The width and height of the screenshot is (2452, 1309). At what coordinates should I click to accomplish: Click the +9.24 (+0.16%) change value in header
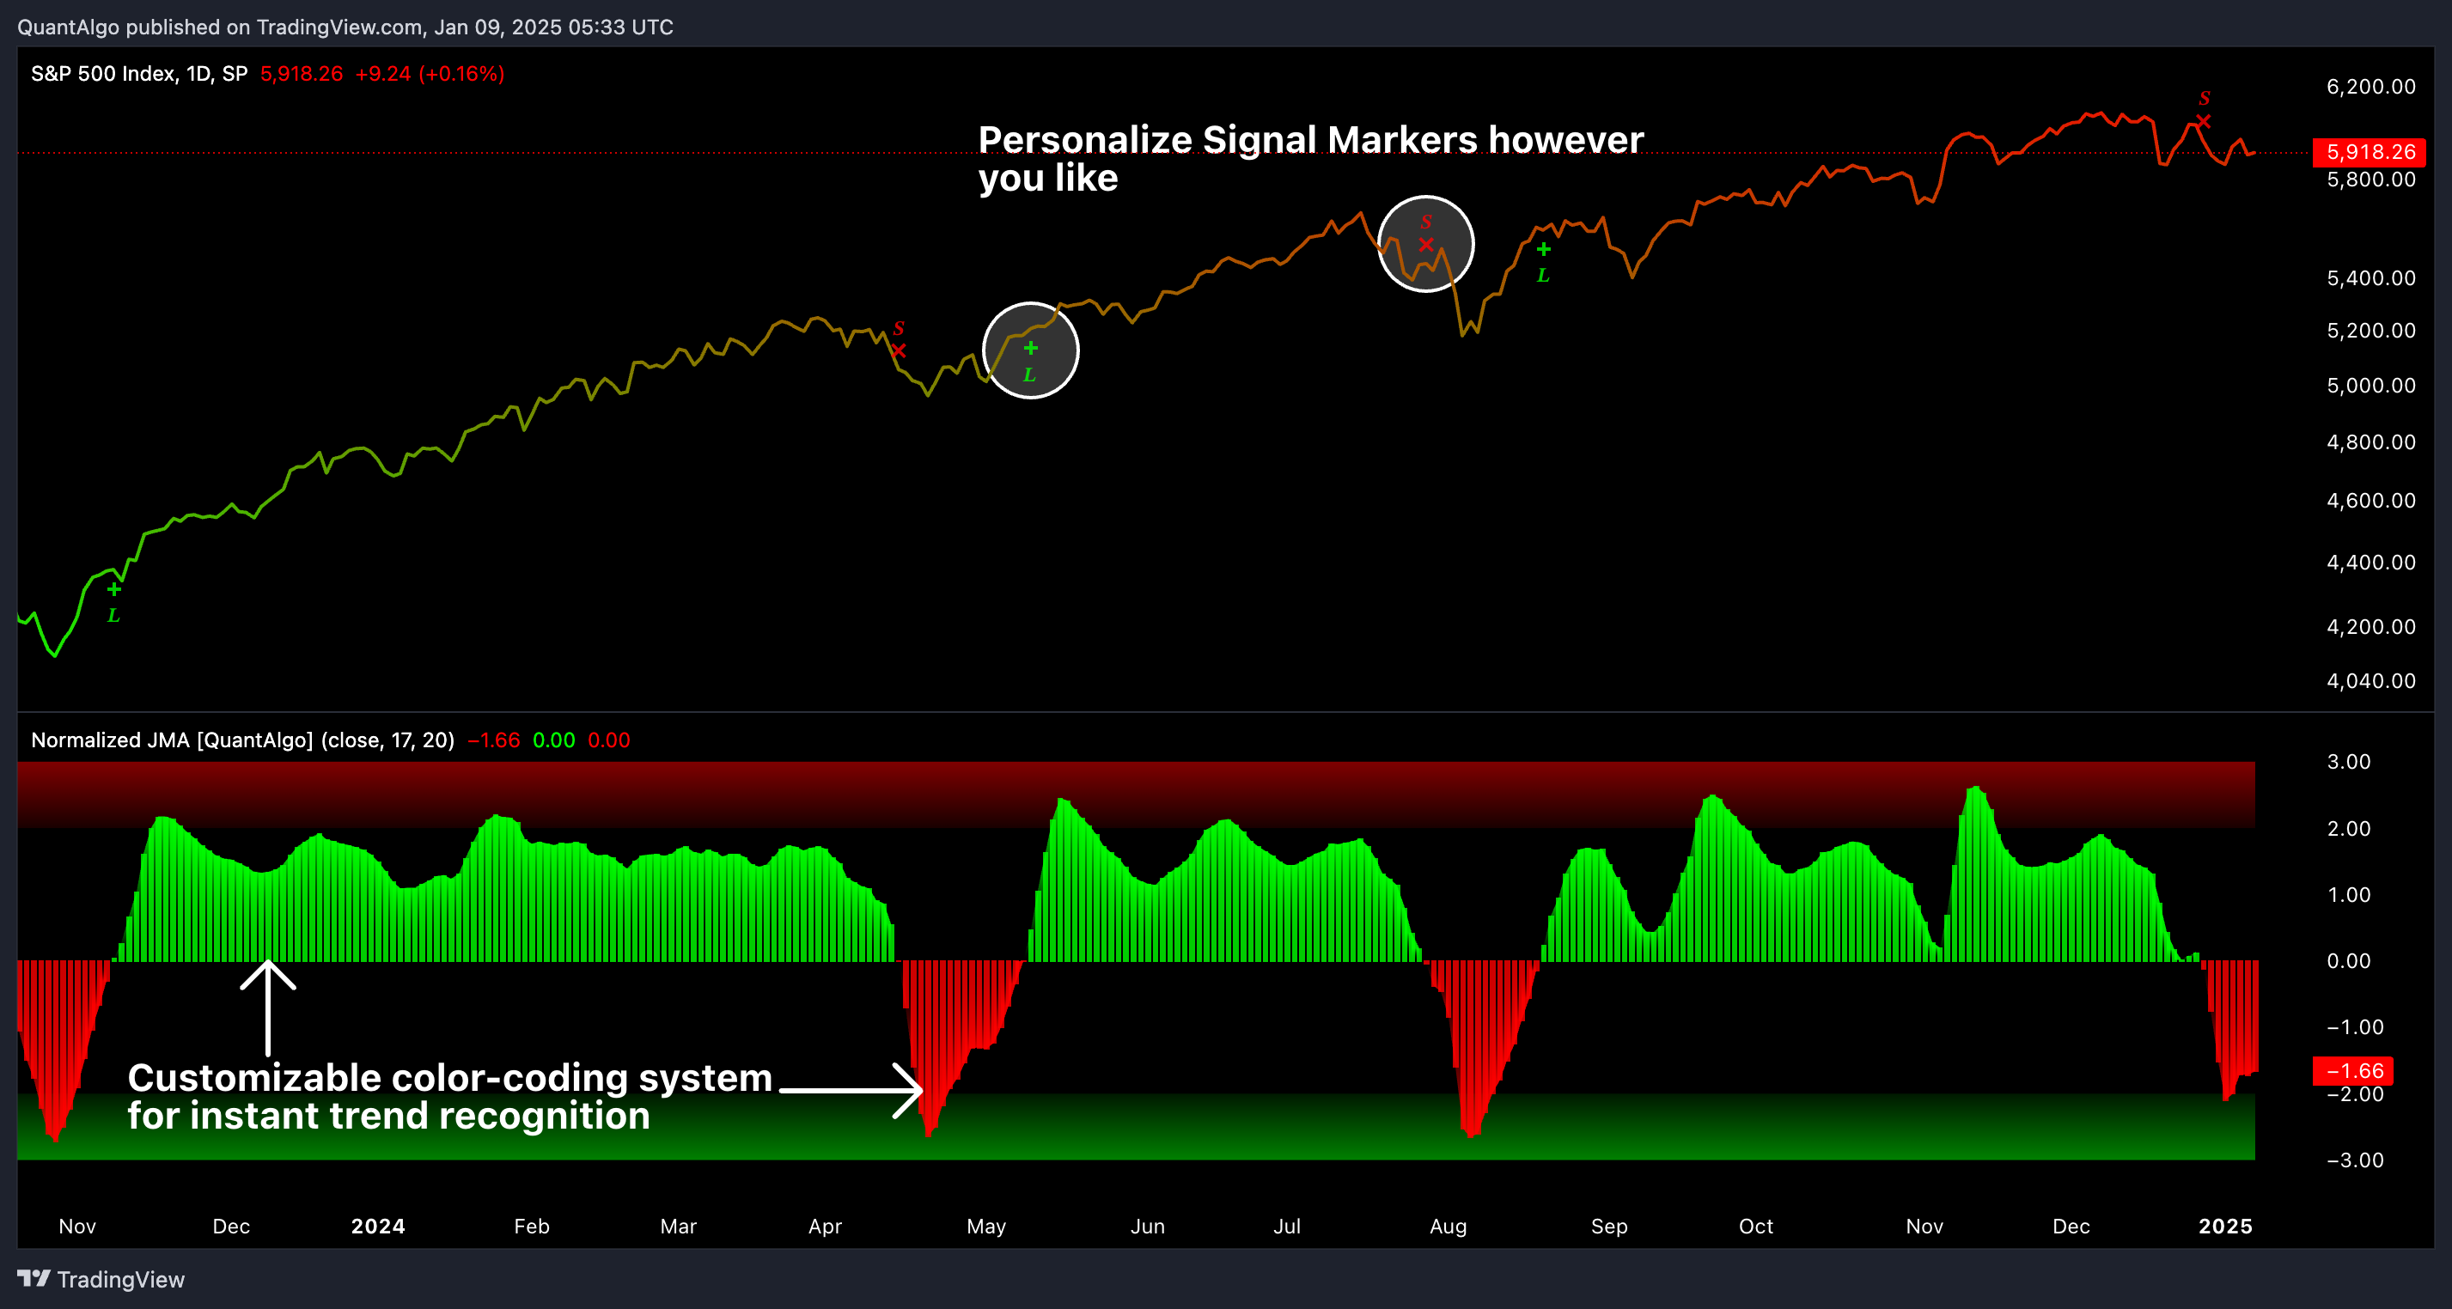430,74
